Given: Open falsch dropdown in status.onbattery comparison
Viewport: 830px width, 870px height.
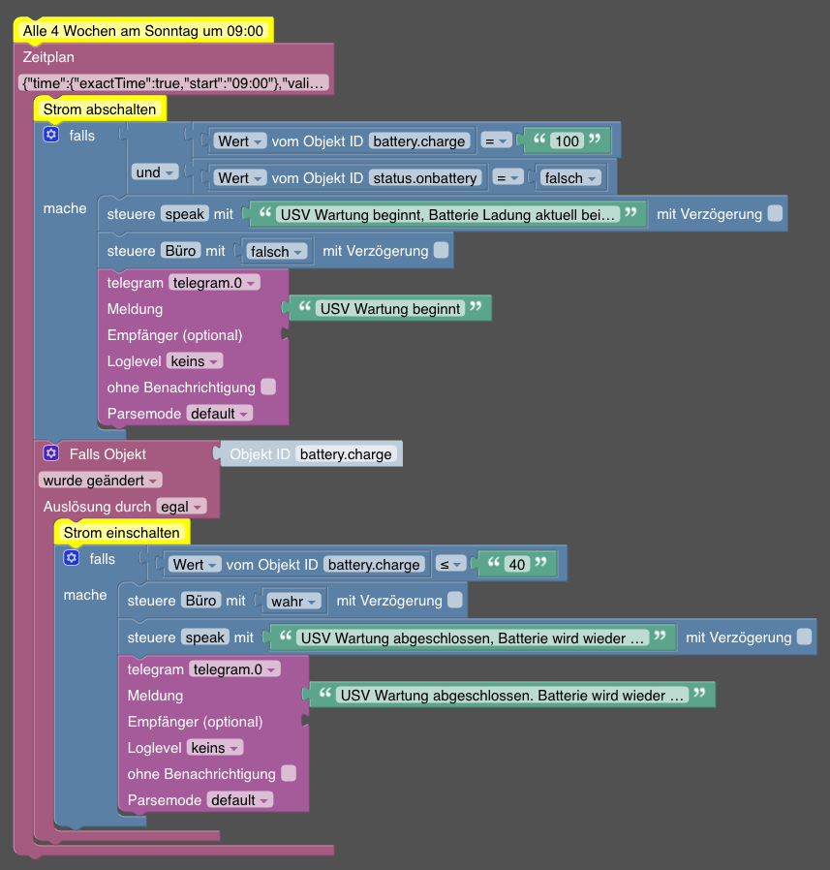Looking at the screenshot, I should coord(570,177).
